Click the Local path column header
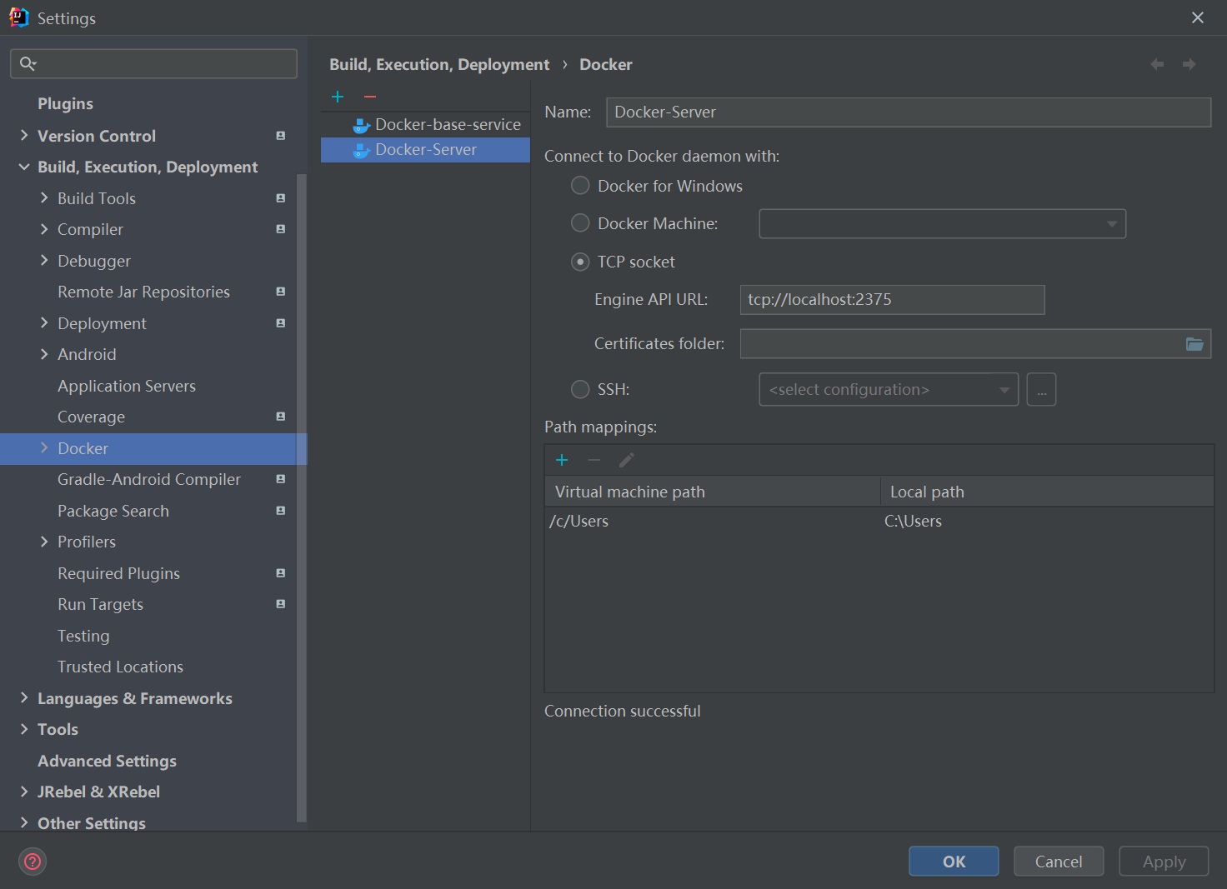 [x=1047, y=492]
